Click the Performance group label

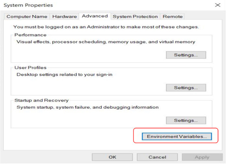30,35
